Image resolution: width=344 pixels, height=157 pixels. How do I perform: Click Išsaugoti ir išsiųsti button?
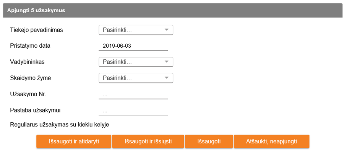tap(148, 141)
